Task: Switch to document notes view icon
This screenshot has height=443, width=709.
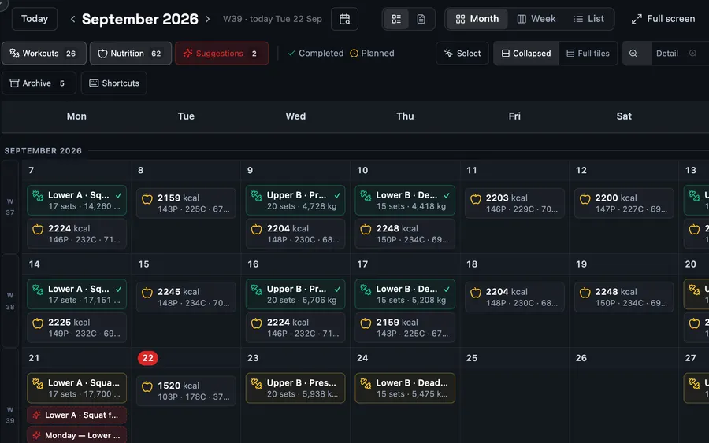Action: pos(421,19)
